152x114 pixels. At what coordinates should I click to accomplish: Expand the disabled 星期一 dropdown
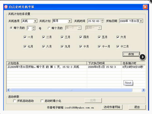tap(99, 28)
